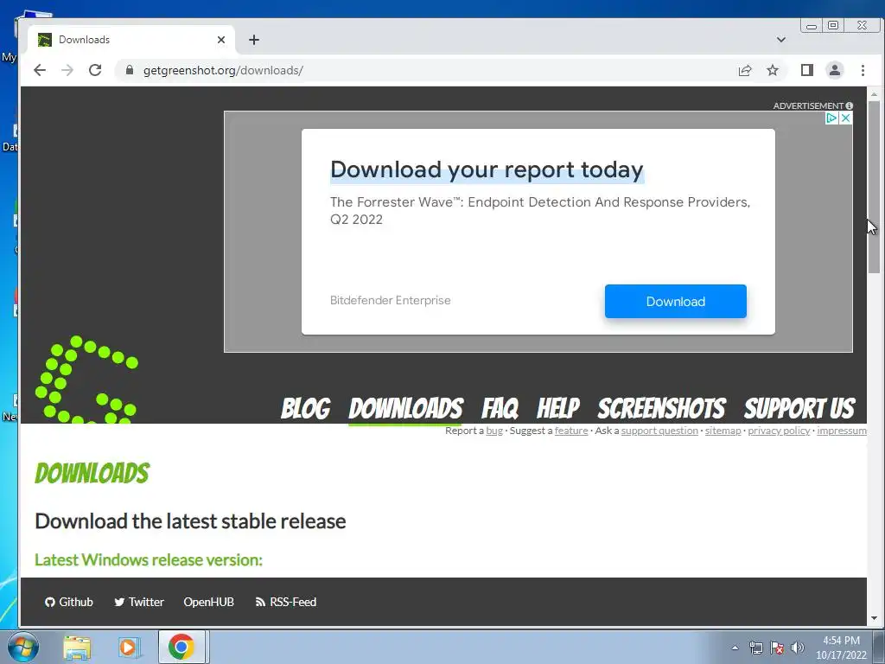Image resolution: width=885 pixels, height=664 pixels.
Task: Expand the tab search chevron
Action: (x=781, y=40)
